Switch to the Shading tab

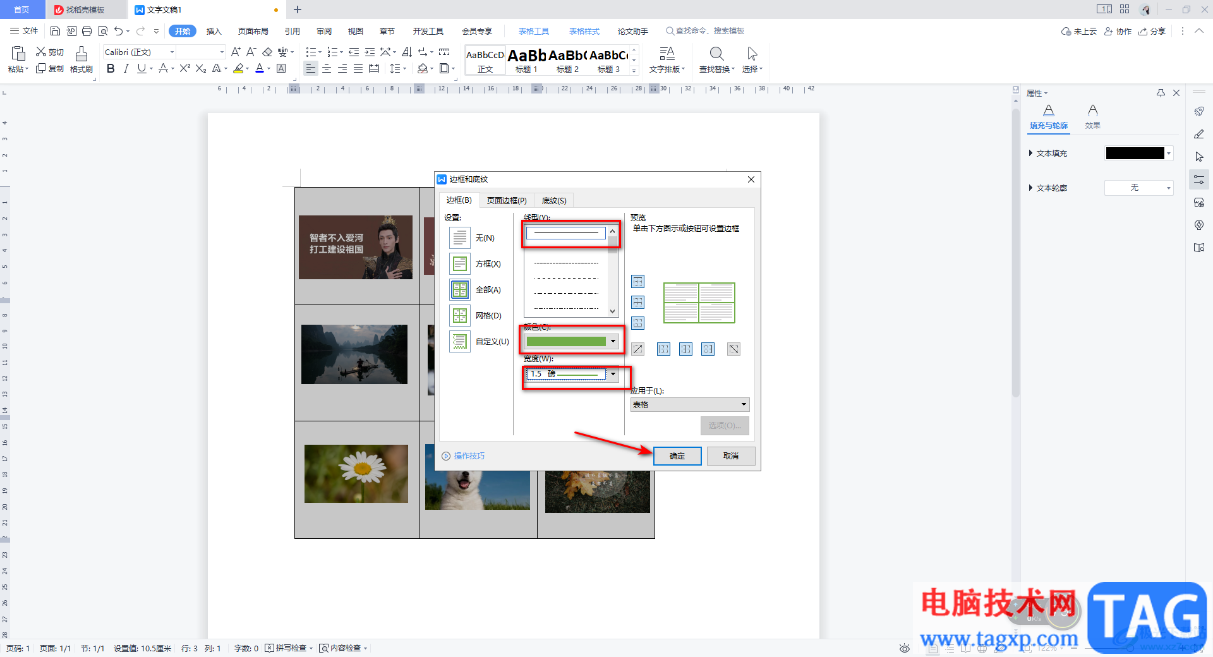click(554, 200)
